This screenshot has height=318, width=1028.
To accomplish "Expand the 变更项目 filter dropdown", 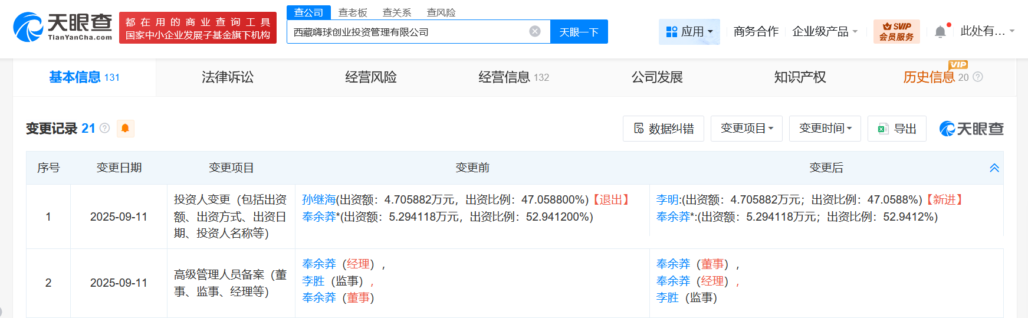I will 746,129.
